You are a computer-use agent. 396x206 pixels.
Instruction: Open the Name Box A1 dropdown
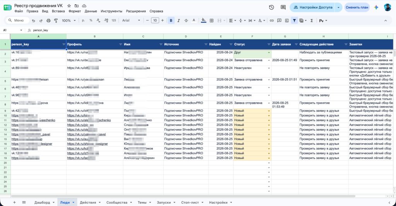[21, 30]
